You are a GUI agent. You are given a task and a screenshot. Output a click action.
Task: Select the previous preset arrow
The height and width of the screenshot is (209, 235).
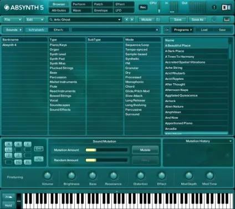click(126, 19)
